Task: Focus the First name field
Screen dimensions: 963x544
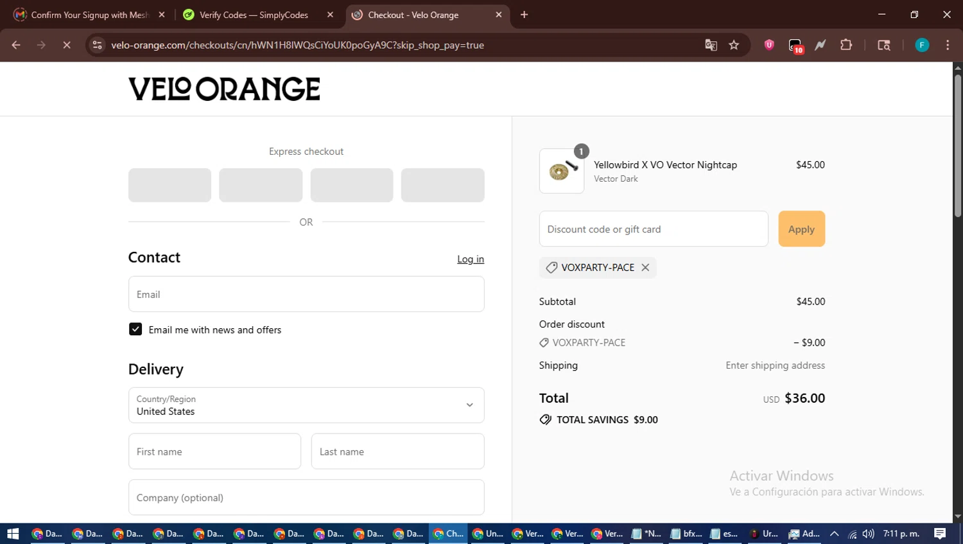Action: (214, 452)
